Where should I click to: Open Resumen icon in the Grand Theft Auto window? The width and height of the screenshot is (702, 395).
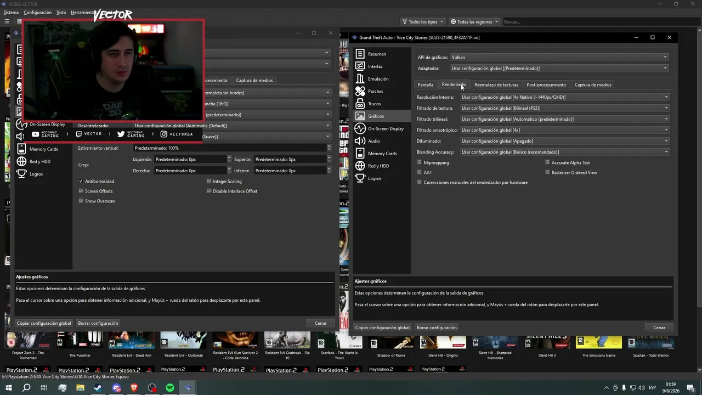tap(360, 54)
